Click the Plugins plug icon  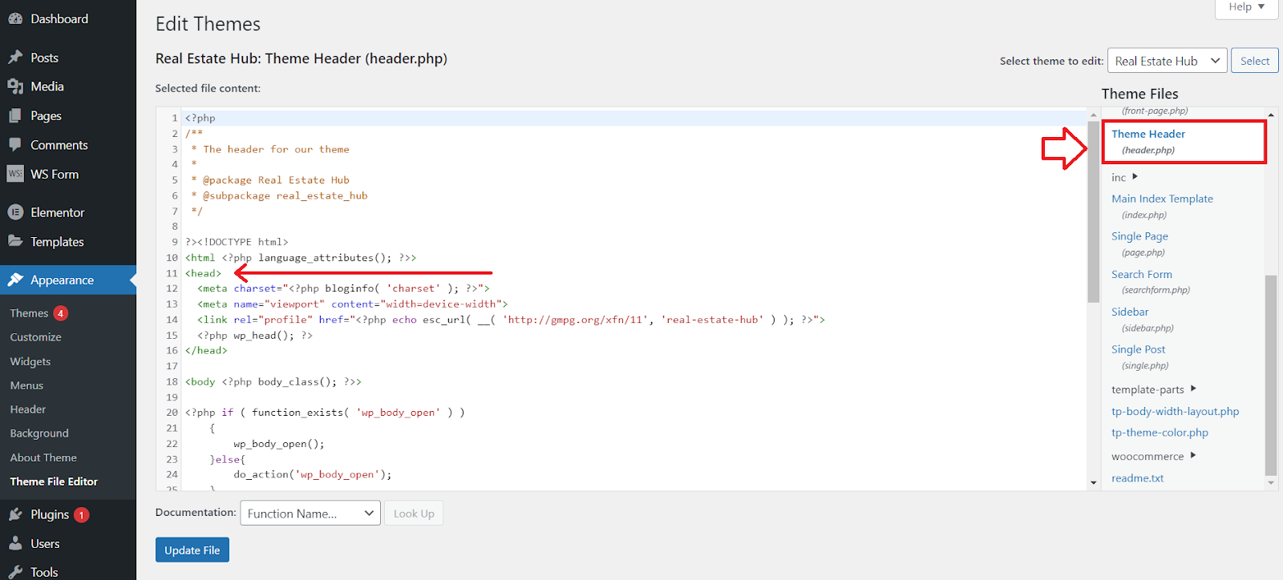[x=15, y=514]
